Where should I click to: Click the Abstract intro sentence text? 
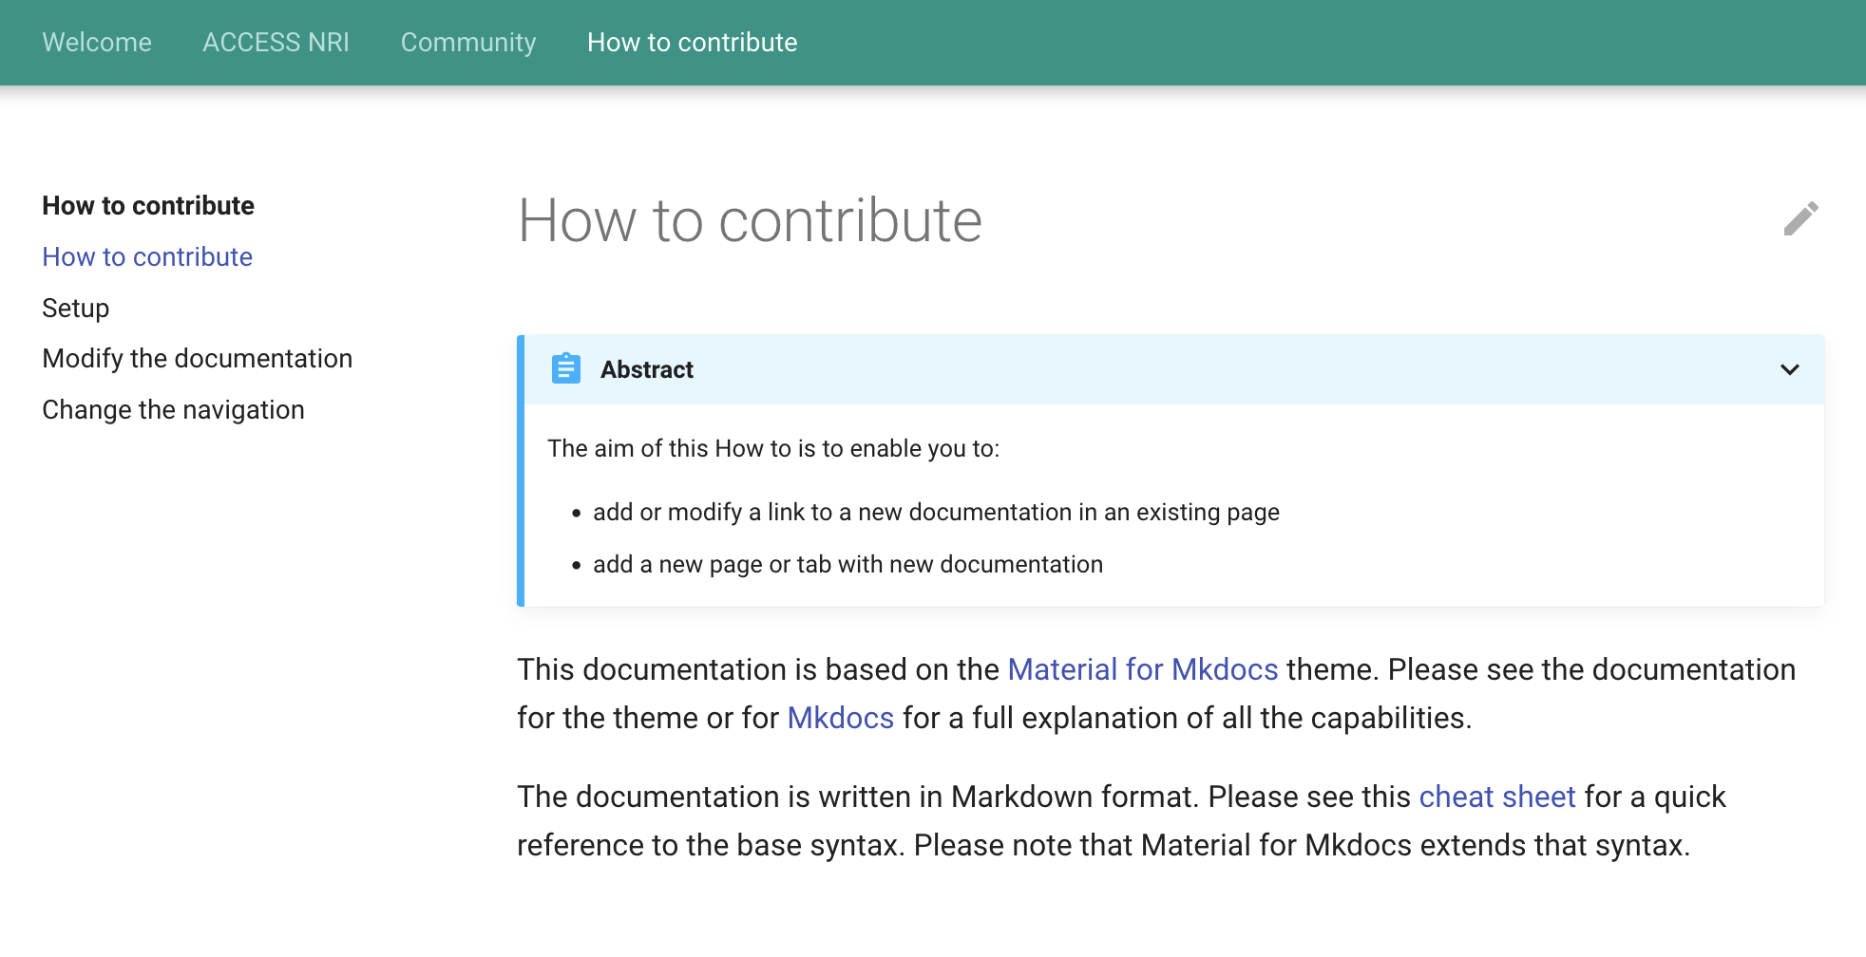773,449
